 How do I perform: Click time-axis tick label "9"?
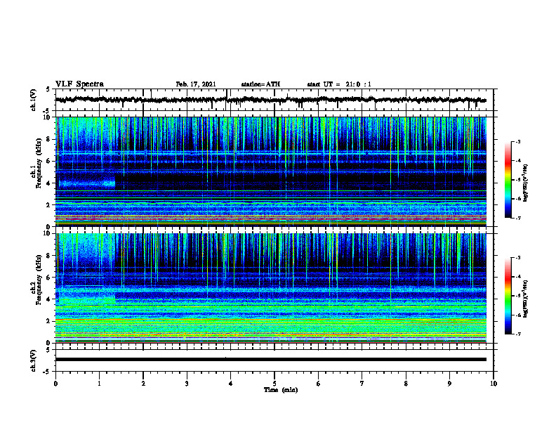coord(449,384)
